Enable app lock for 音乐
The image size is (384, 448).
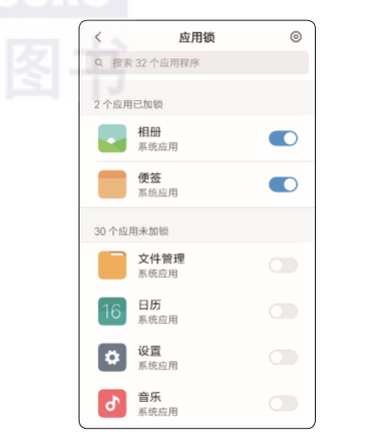point(283,404)
